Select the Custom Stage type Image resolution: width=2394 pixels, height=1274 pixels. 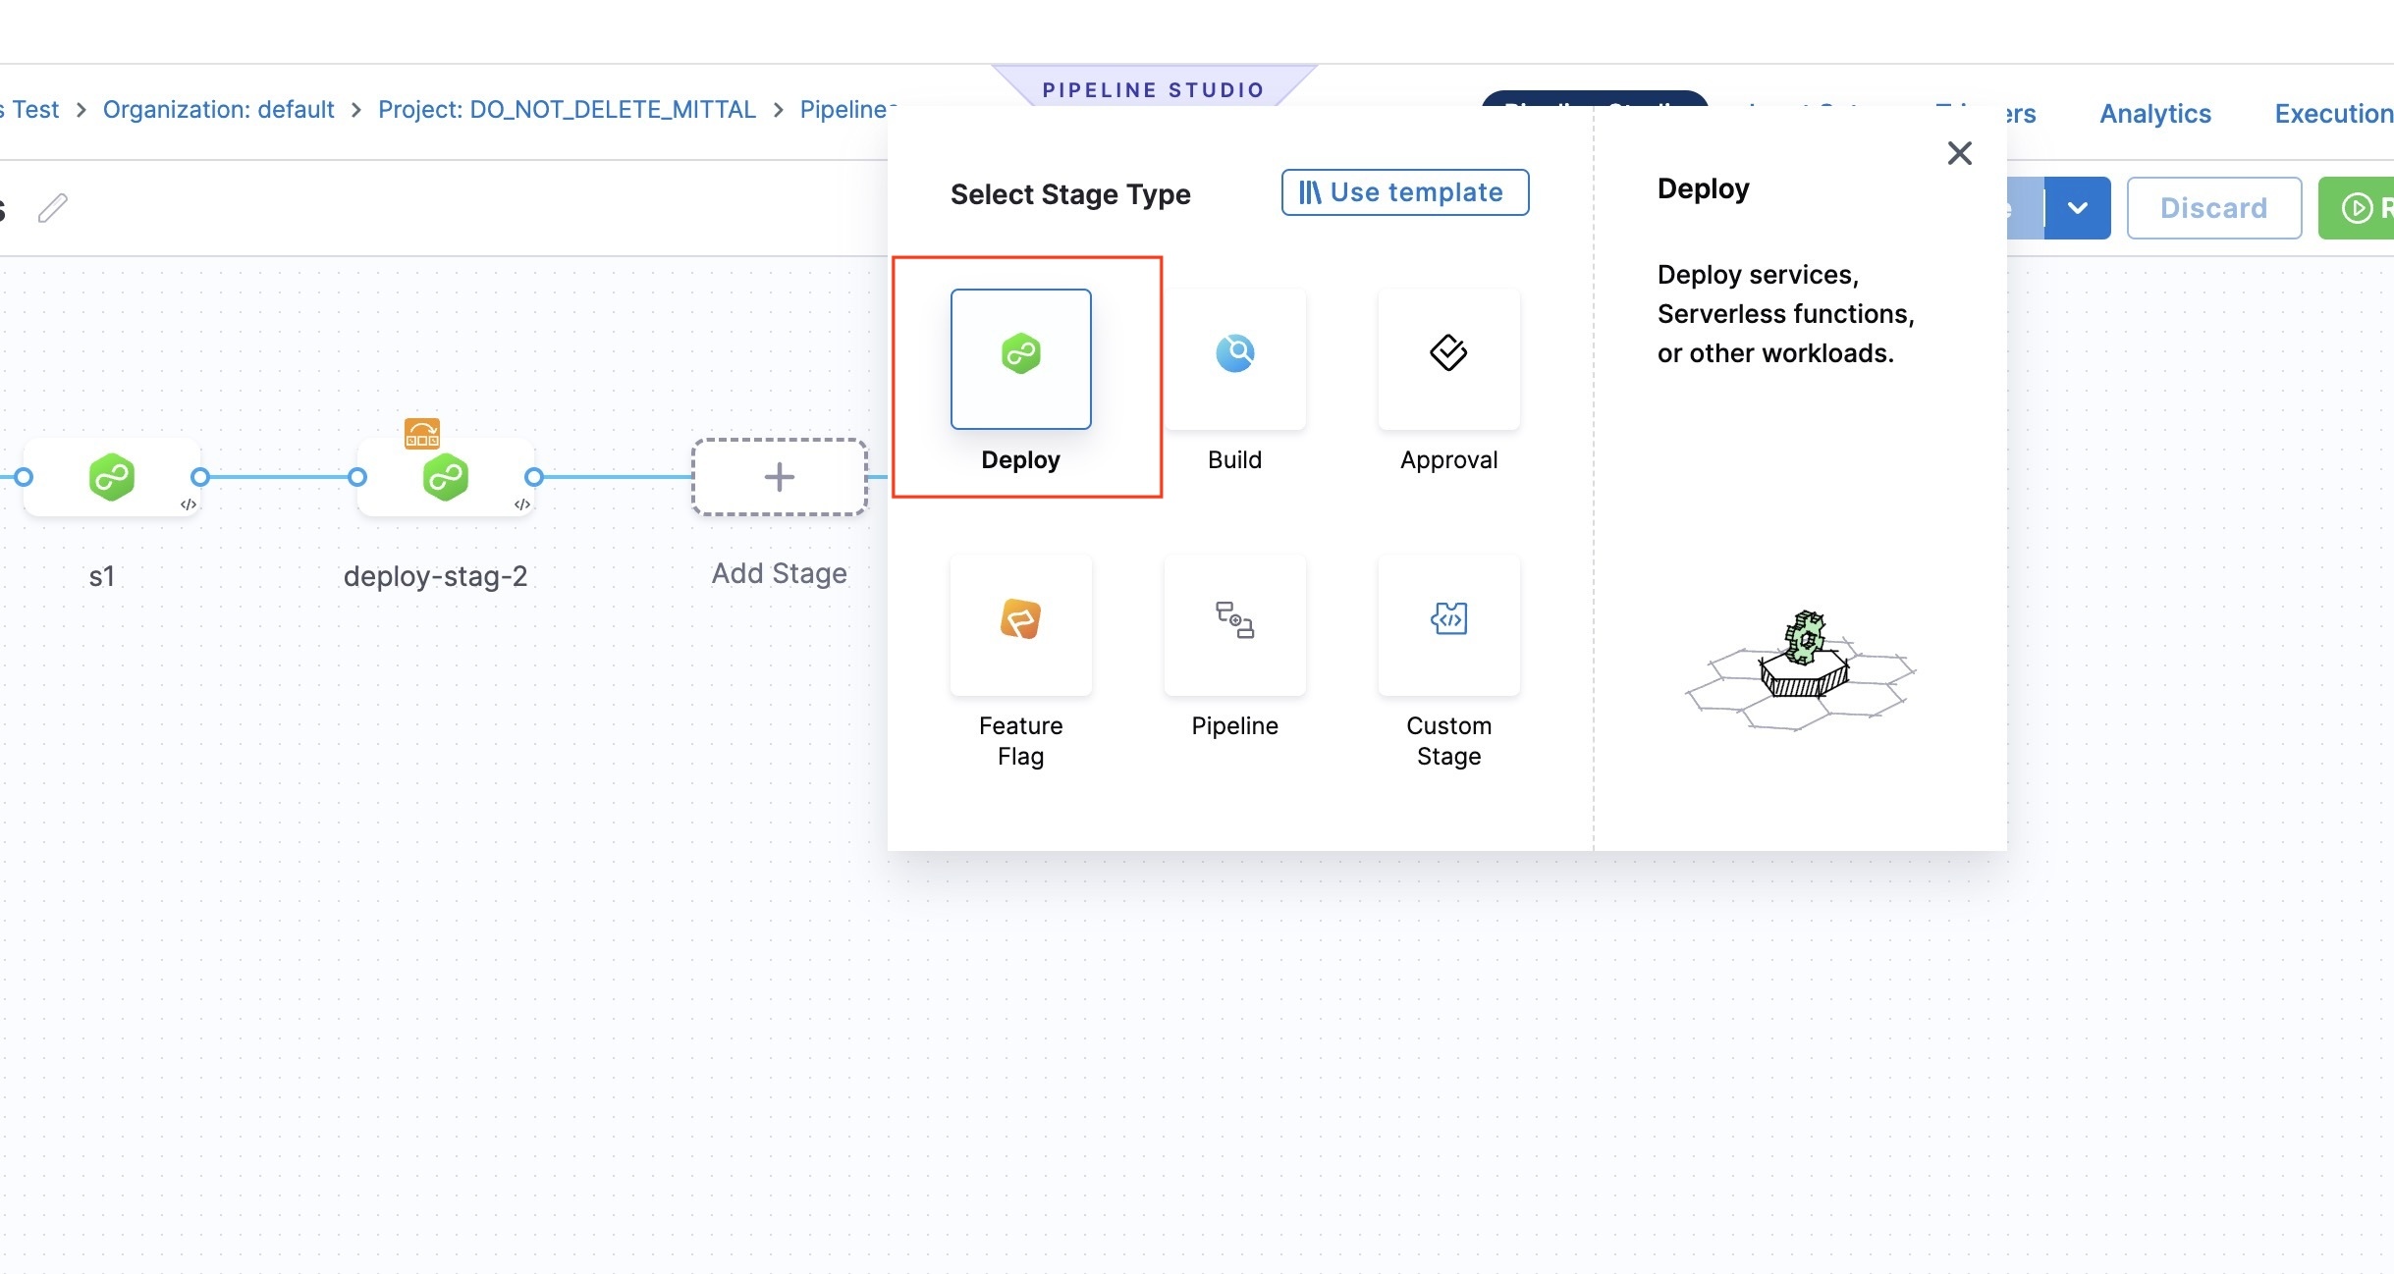click(1448, 625)
